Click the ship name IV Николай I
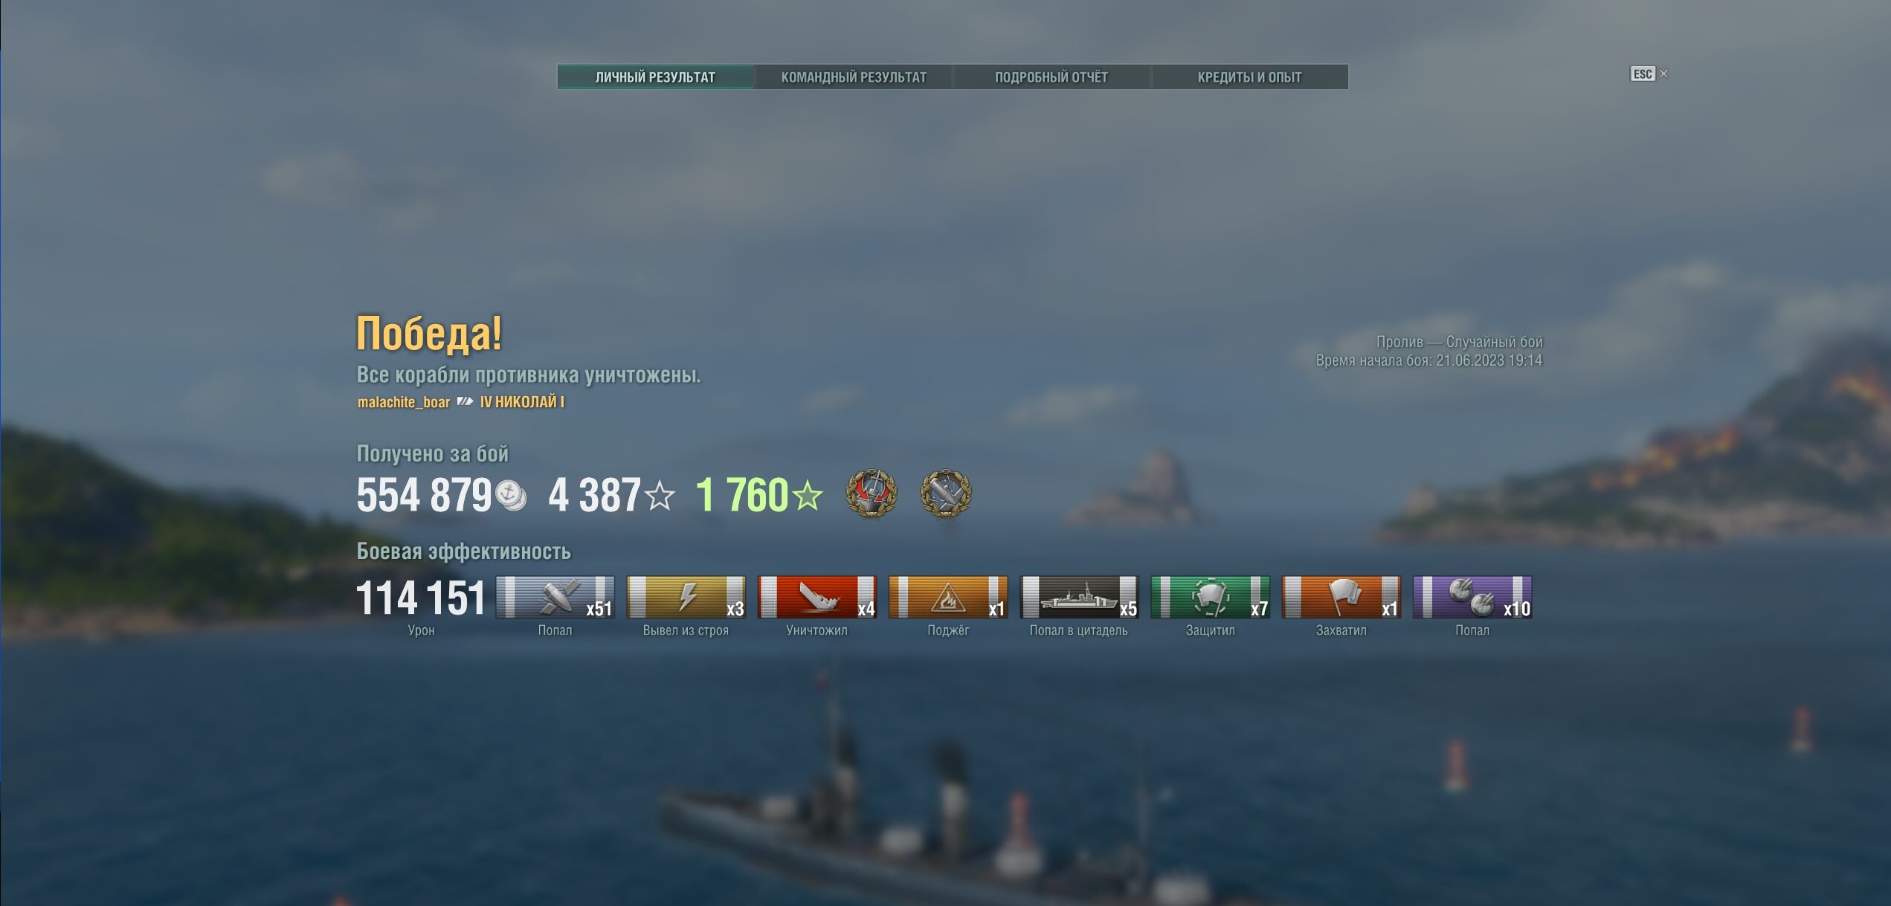The width and height of the screenshot is (1891, 906). pyautogui.click(x=522, y=402)
